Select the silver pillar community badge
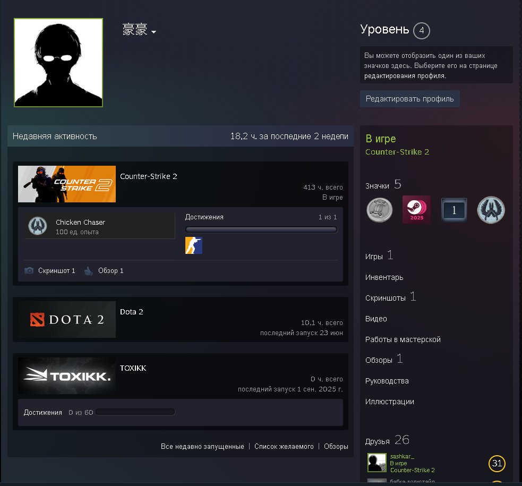 click(380, 210)
